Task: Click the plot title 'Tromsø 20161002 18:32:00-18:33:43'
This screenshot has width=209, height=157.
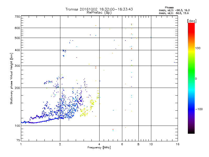Action: point(99,9)
